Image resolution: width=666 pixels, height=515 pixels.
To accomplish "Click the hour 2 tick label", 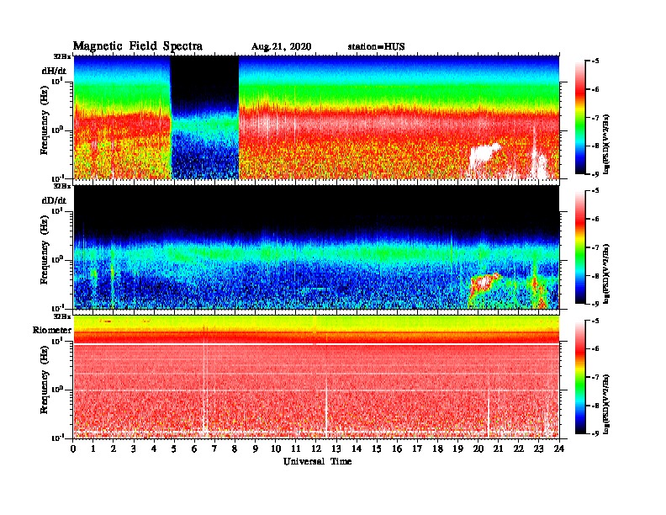I will tap(114, 449).
